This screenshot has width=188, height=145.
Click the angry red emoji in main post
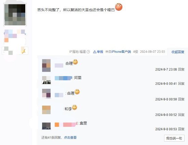(119, 7)
